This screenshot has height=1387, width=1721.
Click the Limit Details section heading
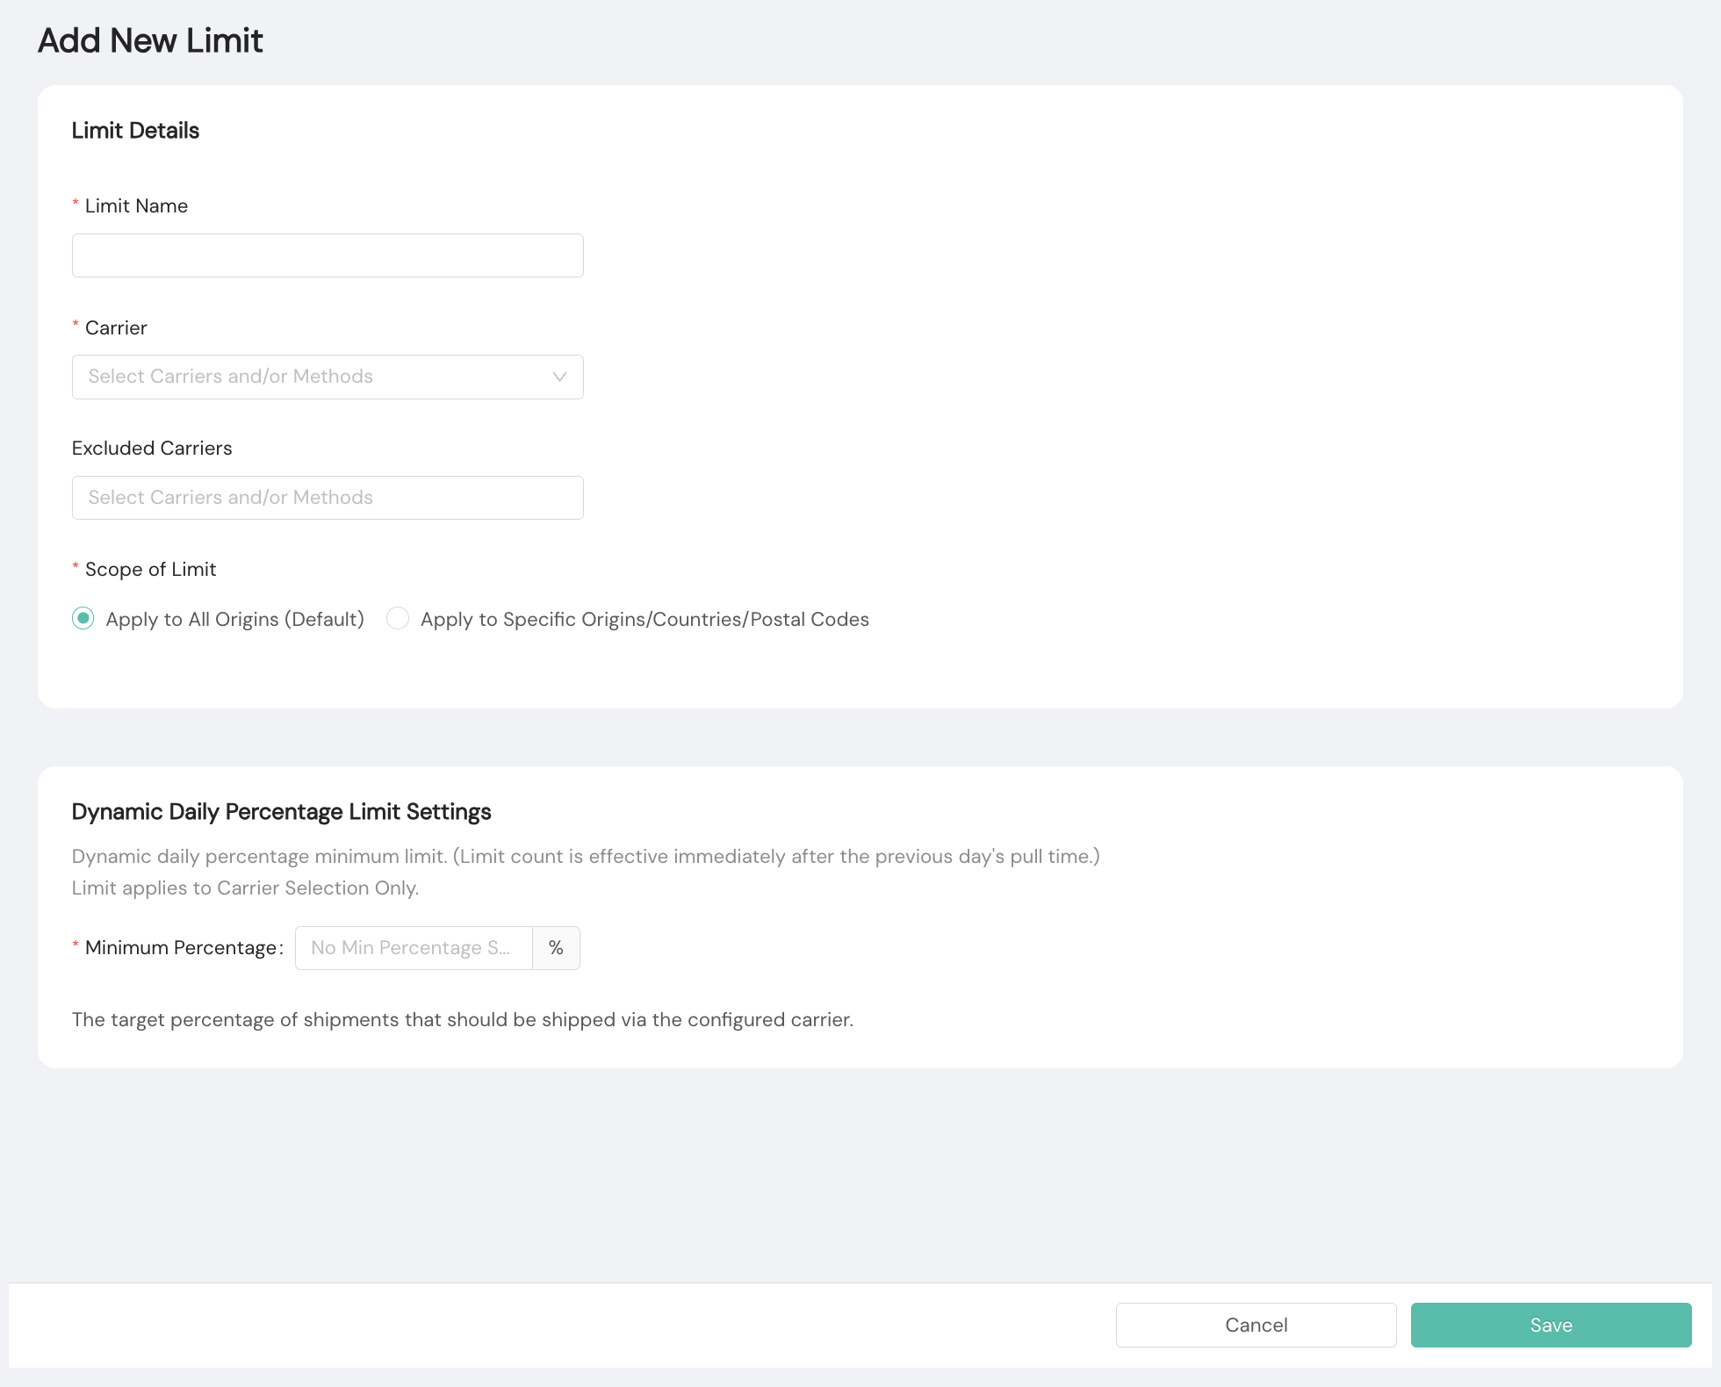pyautogui.click(x=135, y=131)
